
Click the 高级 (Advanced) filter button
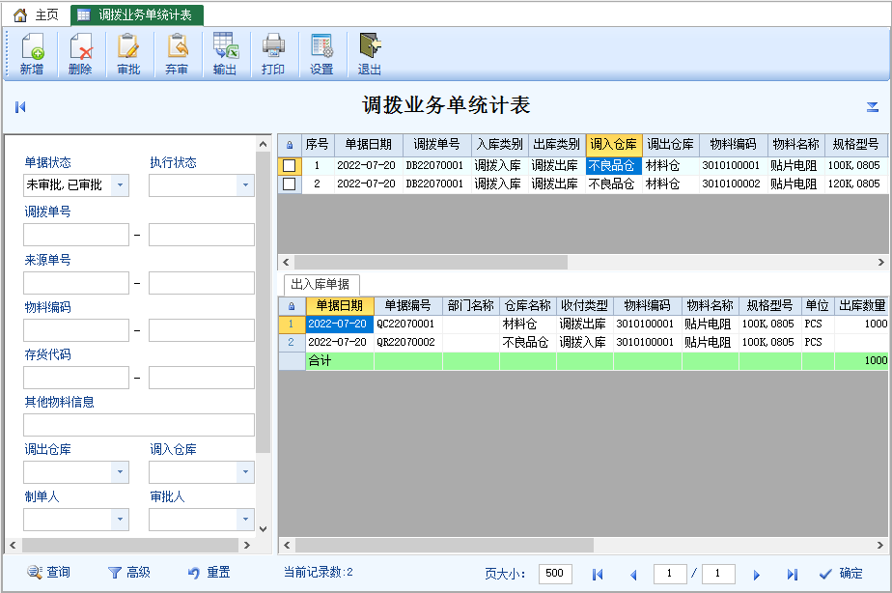coord(129,572)
